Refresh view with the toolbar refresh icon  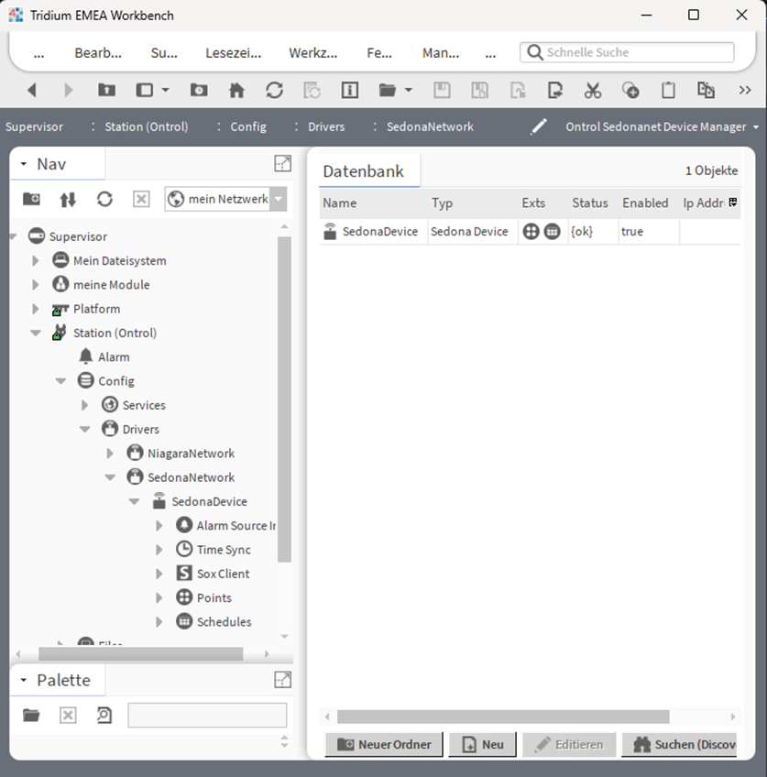274,90
